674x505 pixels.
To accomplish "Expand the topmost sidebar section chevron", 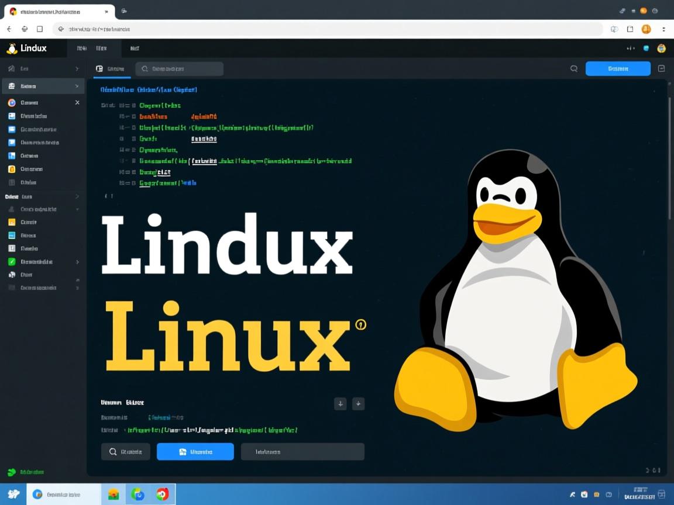I will click(76, 68).
